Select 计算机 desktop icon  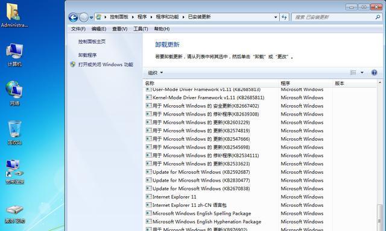[x=14, y=55]
